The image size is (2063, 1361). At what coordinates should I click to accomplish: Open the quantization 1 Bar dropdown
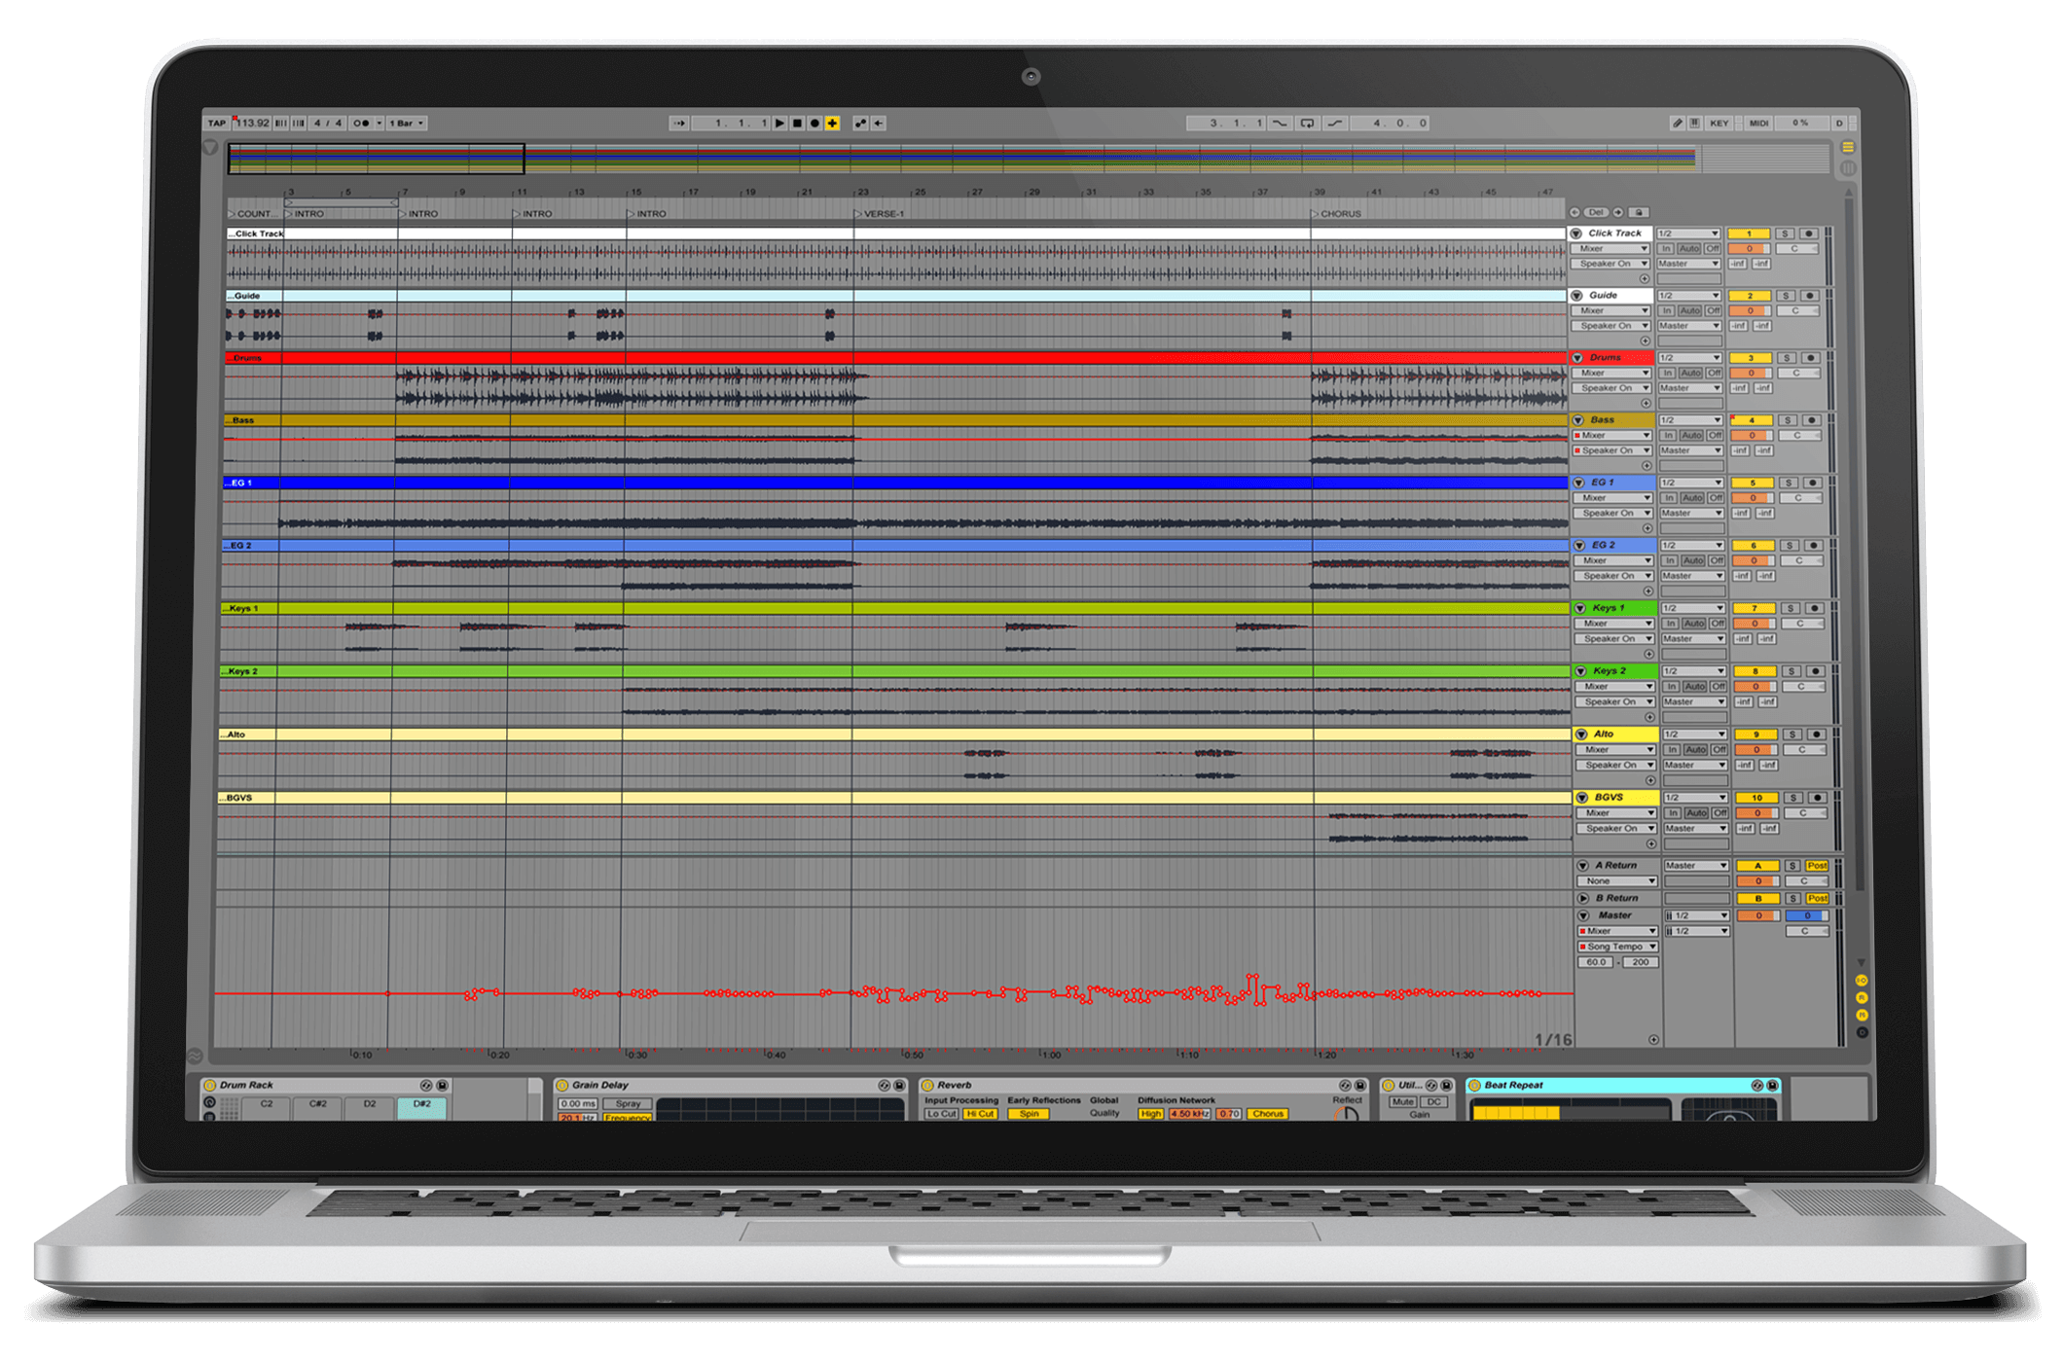pyautogui.click(x=407, y=124)
